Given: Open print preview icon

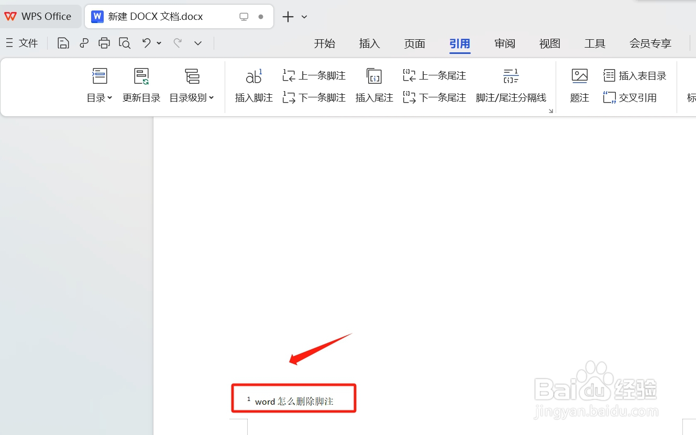Looking at the screenshot, I should (125, 43).
